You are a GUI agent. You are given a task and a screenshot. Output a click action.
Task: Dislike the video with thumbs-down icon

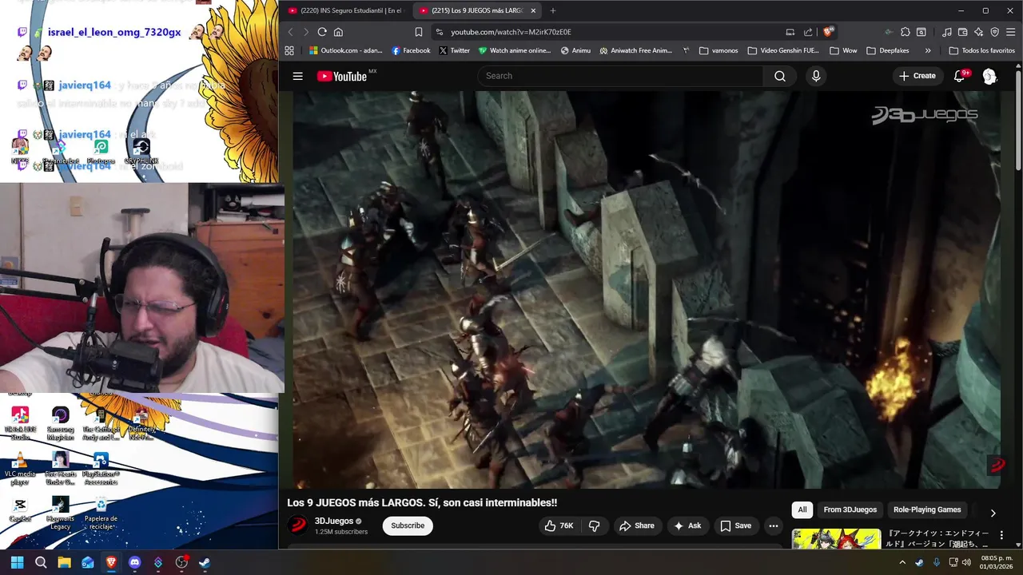point(594,525)
